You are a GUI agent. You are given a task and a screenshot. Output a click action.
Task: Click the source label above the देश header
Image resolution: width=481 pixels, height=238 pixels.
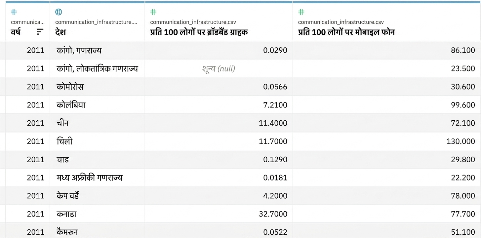point(96,22)
